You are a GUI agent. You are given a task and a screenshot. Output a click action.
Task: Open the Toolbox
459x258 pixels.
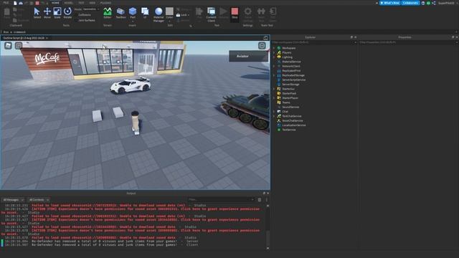120,13
